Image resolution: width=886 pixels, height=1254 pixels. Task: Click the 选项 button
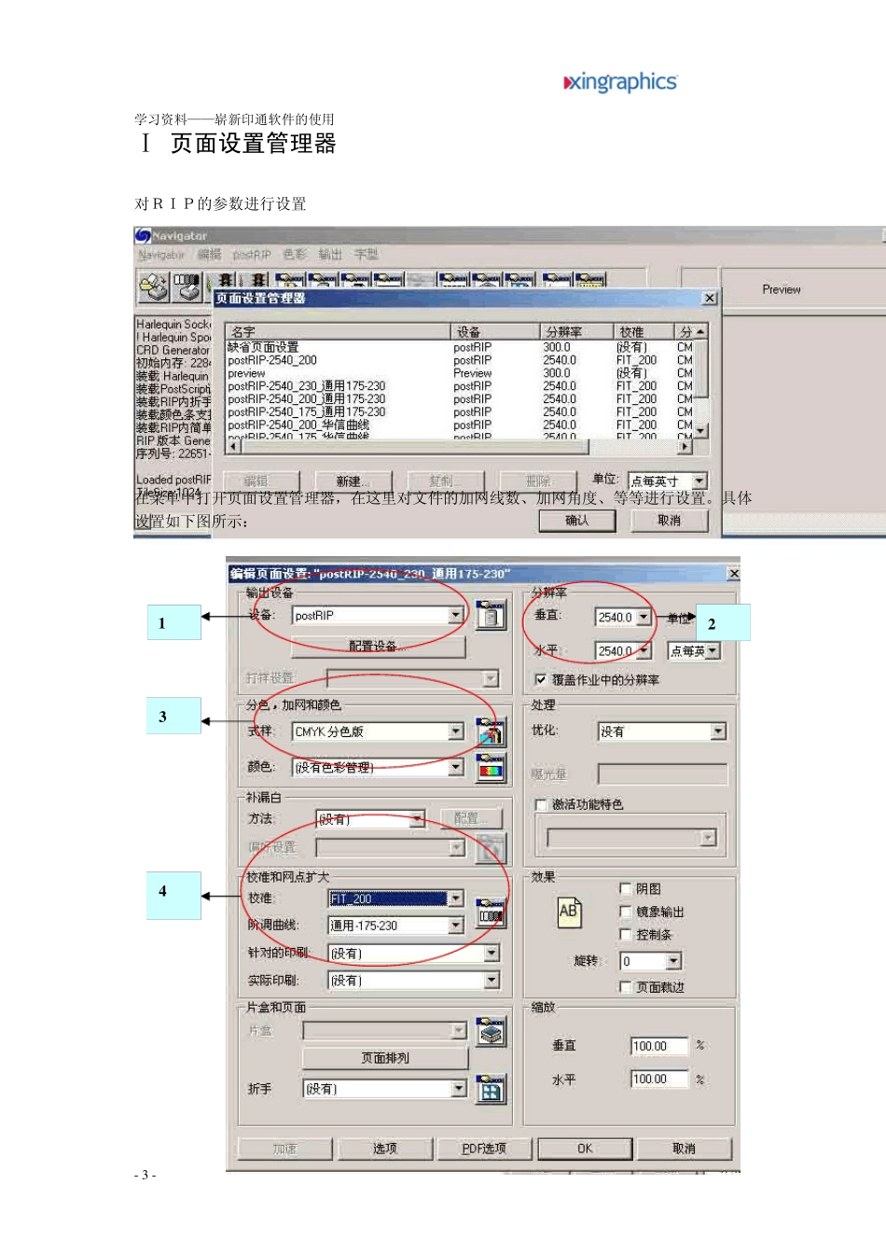(x=385, y=1149)
